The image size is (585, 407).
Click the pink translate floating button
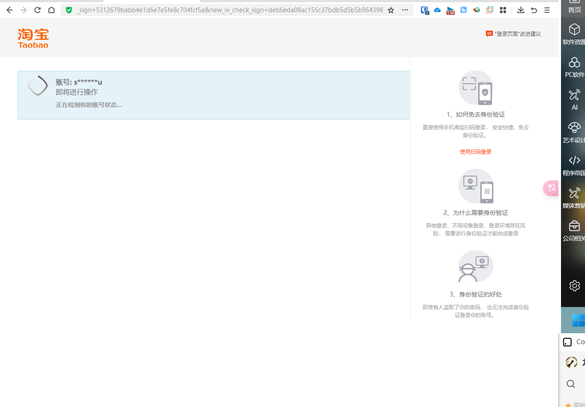(x=551, y=188)
